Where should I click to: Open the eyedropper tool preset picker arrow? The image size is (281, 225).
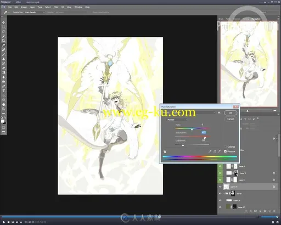click(9, 13)
